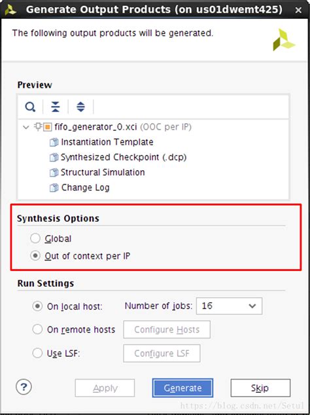This screenshot has width=310, height=415.
Task: Click the Structural Simulation file icon
Action: (54, 173)
